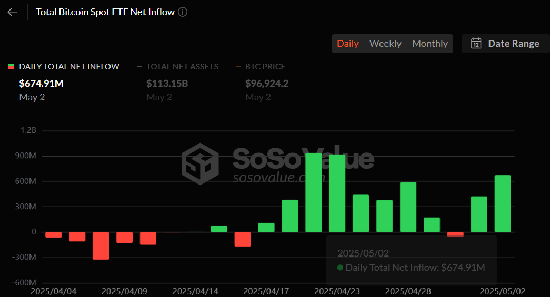Click the SoSoValue watermark logo cube
550x297 pixels.
[x=201, y=164]
